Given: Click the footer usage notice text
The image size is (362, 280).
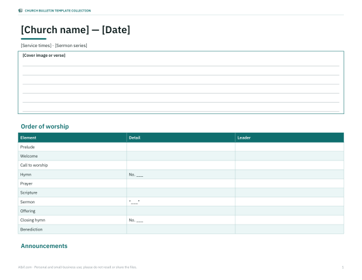Looking at the screenshot, I should click(78, 267).
